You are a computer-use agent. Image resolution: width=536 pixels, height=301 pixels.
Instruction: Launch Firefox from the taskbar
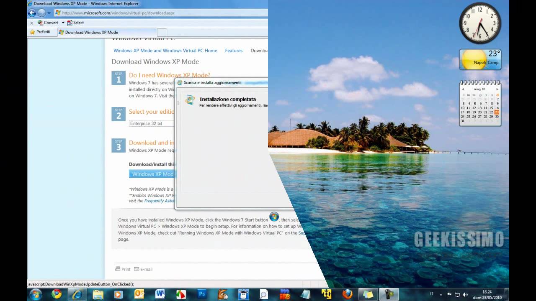[x=347, y=294]
